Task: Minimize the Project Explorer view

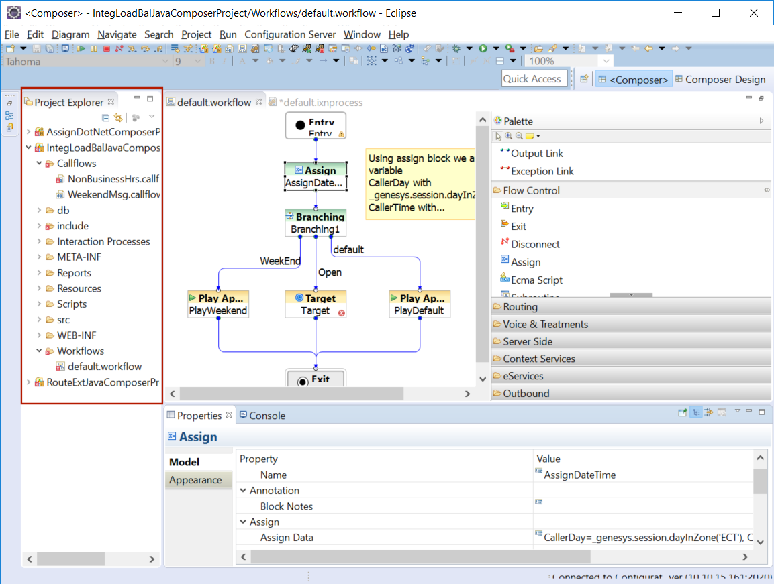Action: [x=137, y=98]
